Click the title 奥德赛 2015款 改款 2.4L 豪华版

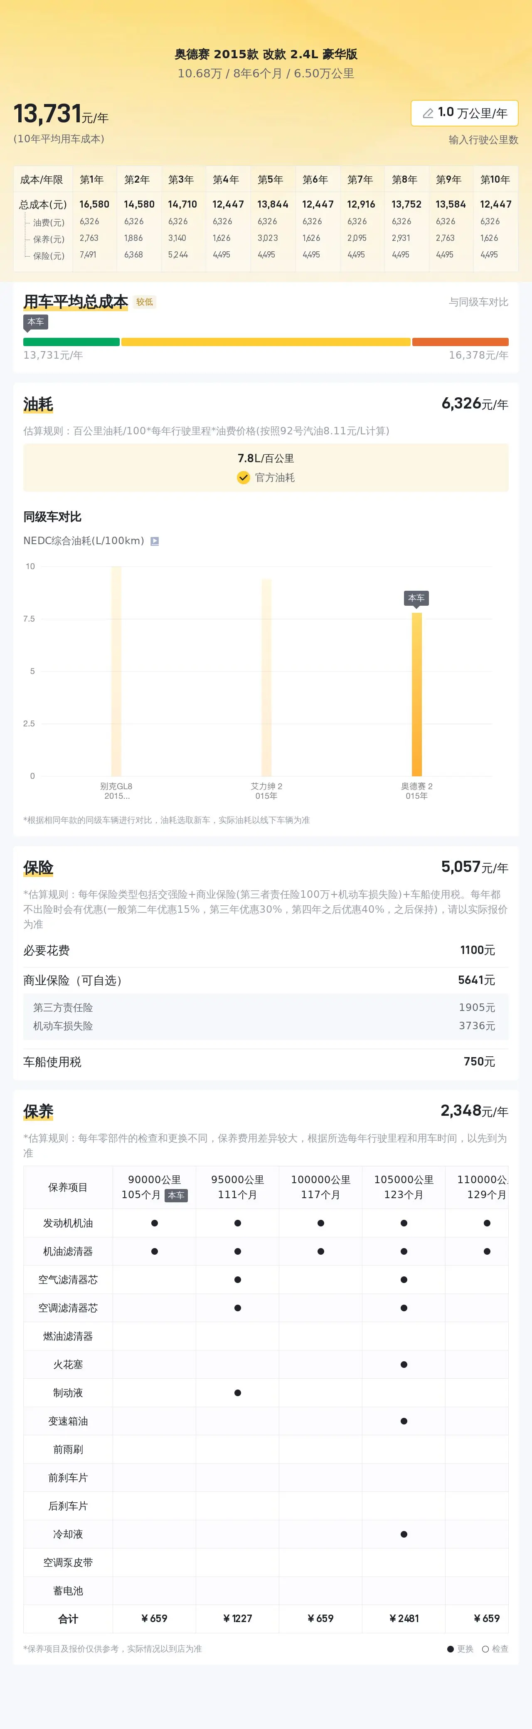pos(266,54)
